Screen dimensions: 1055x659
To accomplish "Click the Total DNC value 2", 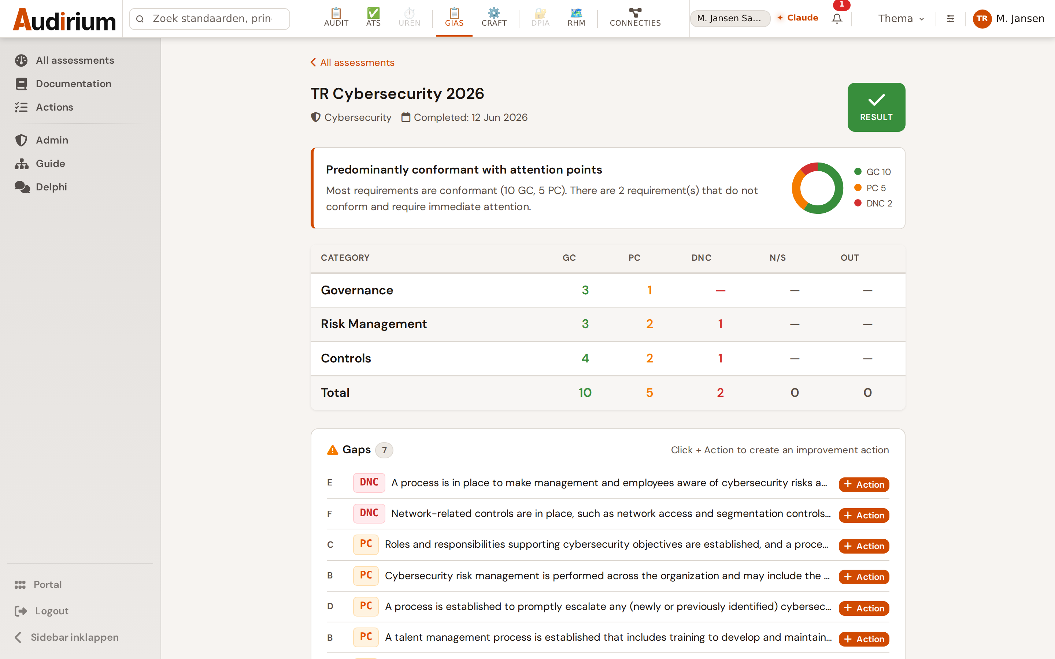I will pyautogui.click(x=720, y=393).
